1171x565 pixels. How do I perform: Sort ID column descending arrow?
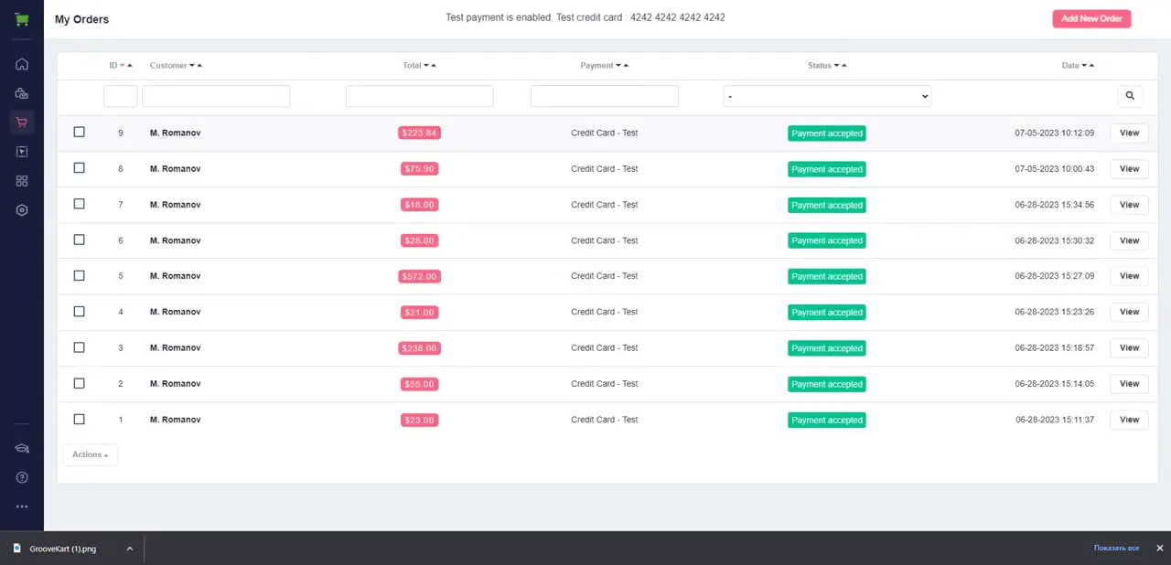(123, 66)
